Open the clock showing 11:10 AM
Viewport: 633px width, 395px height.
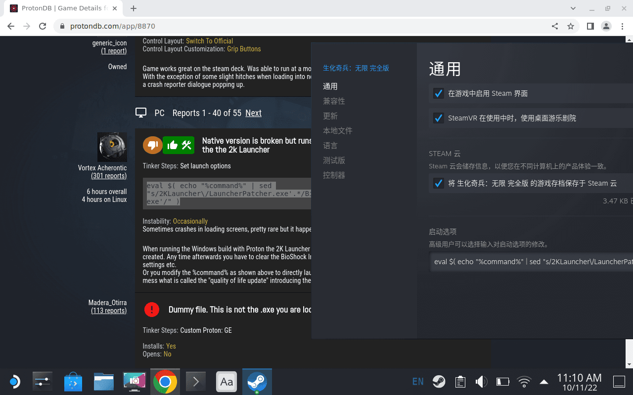pyautogui.click(x=579, y=382)
